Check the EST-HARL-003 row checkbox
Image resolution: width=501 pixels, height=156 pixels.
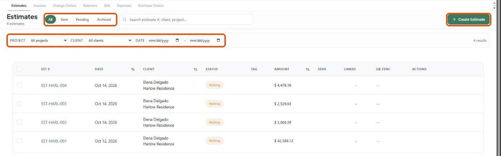pos(19,104)
